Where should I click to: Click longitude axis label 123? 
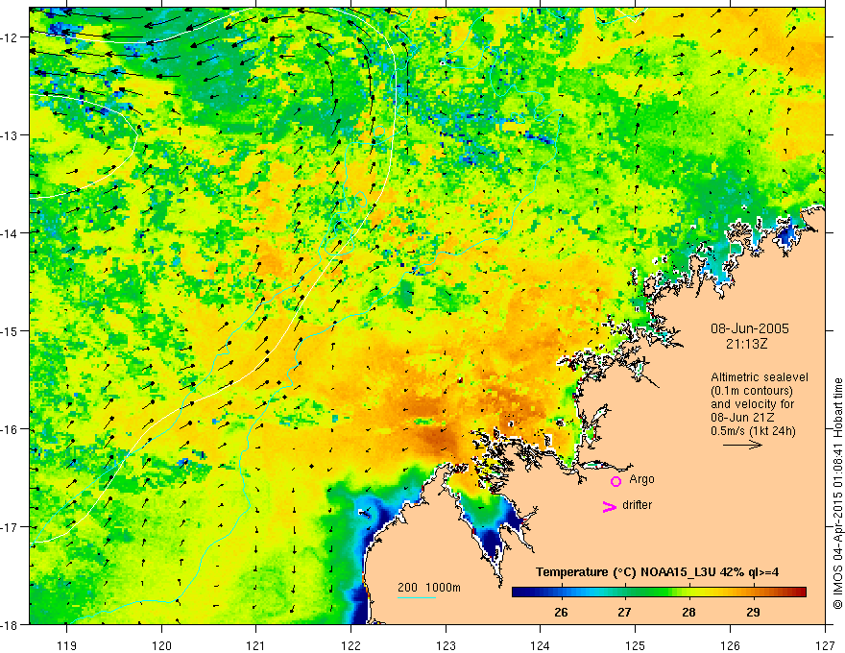pos(446,645)
